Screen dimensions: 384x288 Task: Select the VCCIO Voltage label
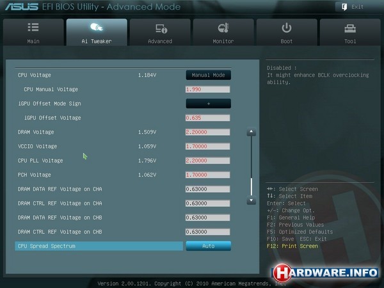[x=37, y=146]
